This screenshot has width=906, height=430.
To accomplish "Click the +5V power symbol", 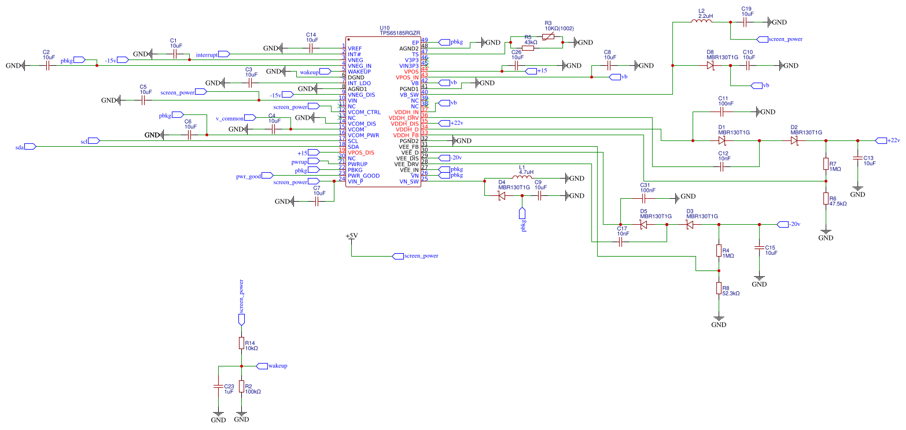I will pos(351,237).
